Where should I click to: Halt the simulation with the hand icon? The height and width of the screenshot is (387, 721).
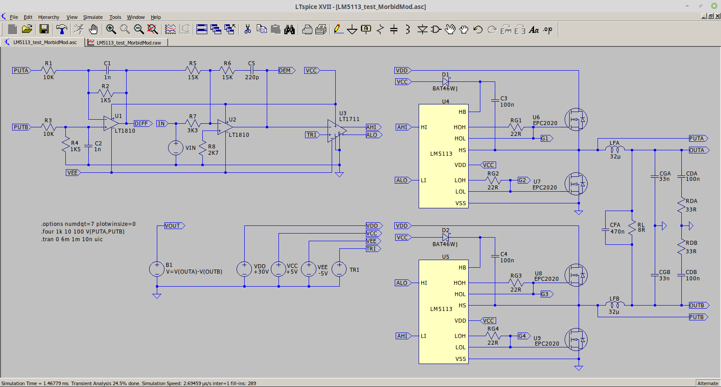click(x=93, y=29)
